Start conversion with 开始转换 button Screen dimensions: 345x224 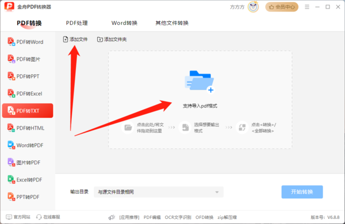point(302,192)
